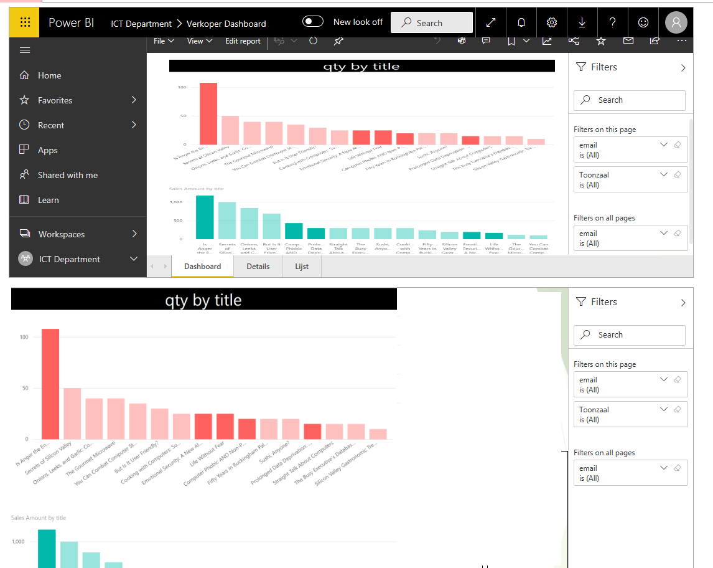The width and height of the screenshot is (713, 568).
Task: Expand Toonzaal filter card, Power BI window
Action: pos(663,174)
